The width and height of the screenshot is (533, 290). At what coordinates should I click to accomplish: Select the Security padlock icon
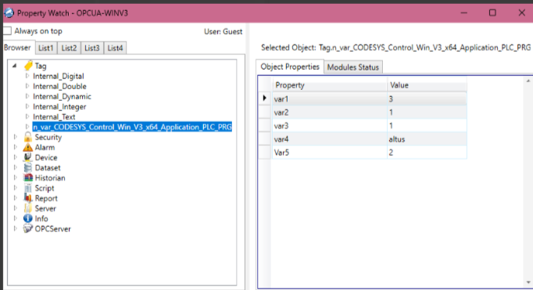pos(28,137)
